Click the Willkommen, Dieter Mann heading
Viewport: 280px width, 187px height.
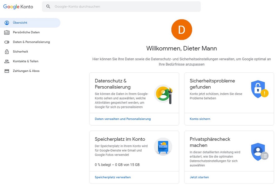point(182,48)
